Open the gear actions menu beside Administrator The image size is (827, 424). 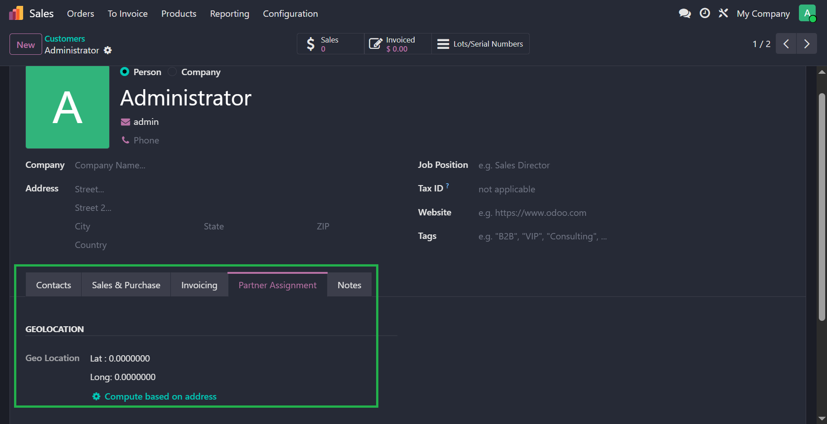108,50
